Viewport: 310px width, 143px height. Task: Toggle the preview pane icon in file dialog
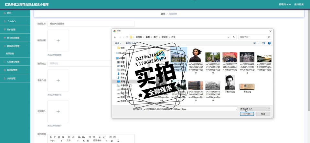coord(263,43)
